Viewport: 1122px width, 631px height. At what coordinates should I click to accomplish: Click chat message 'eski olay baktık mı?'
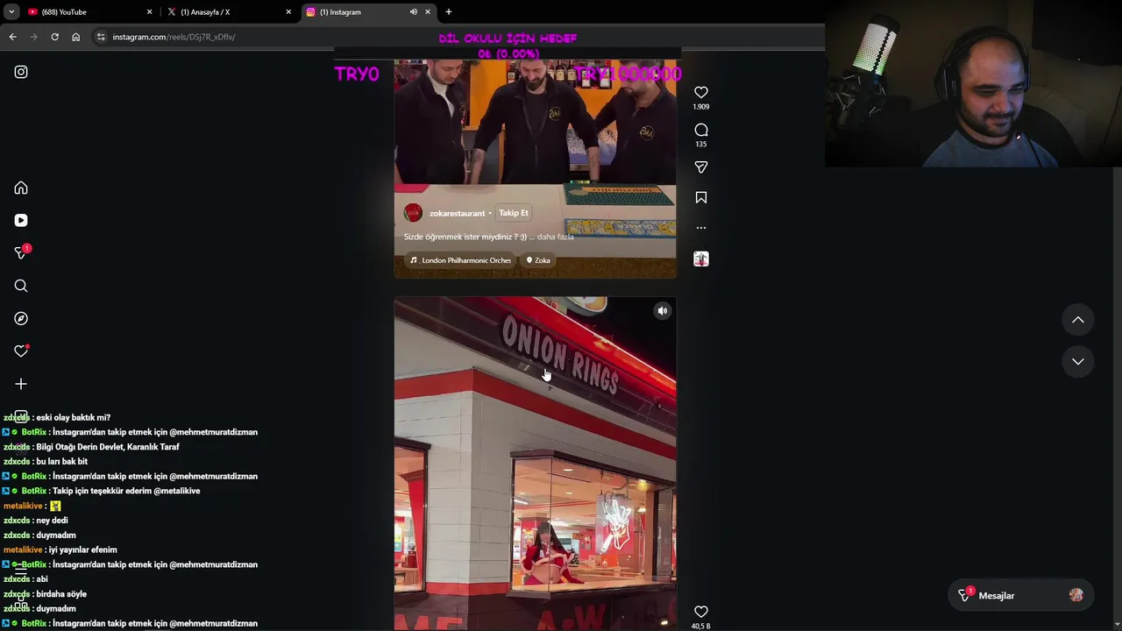click(x=74, y=417)
